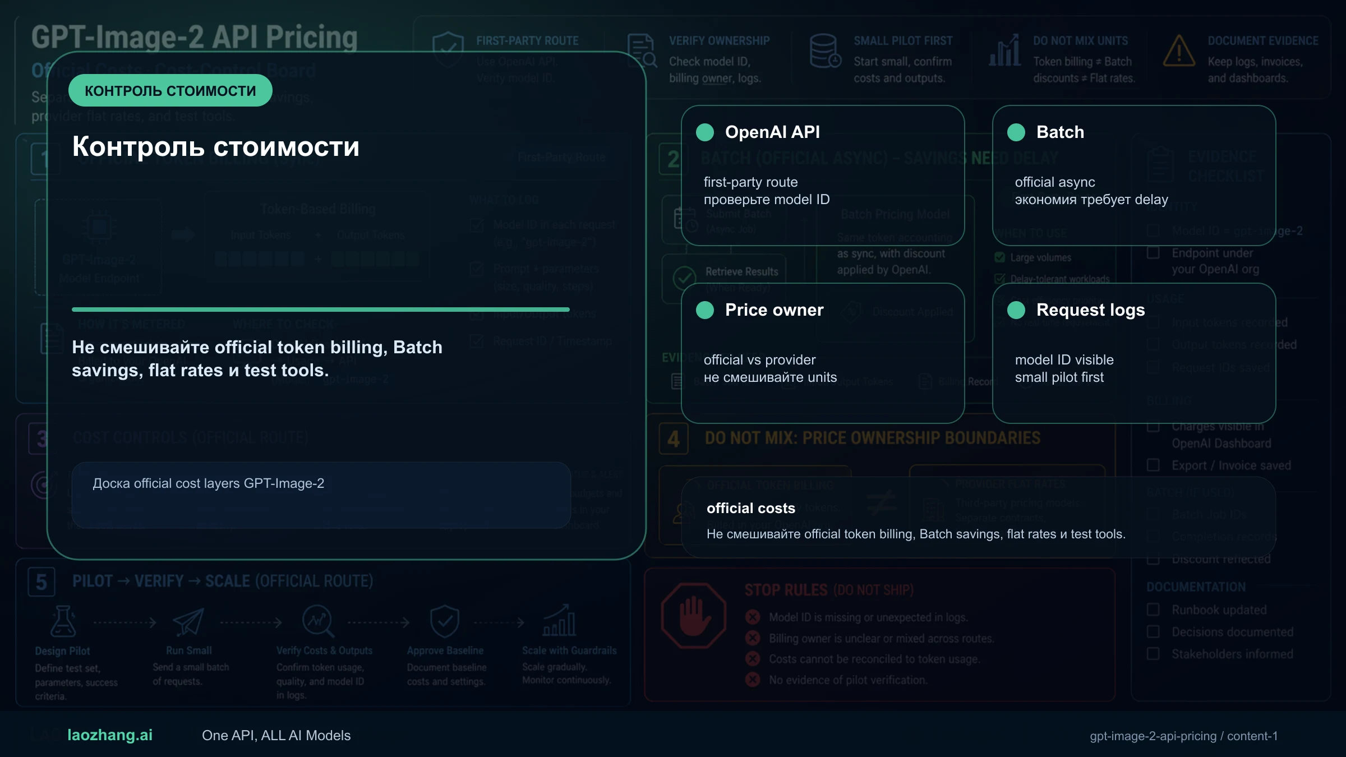
Task: Click the green dot on the Request logs card
Action: [1016, 310]
